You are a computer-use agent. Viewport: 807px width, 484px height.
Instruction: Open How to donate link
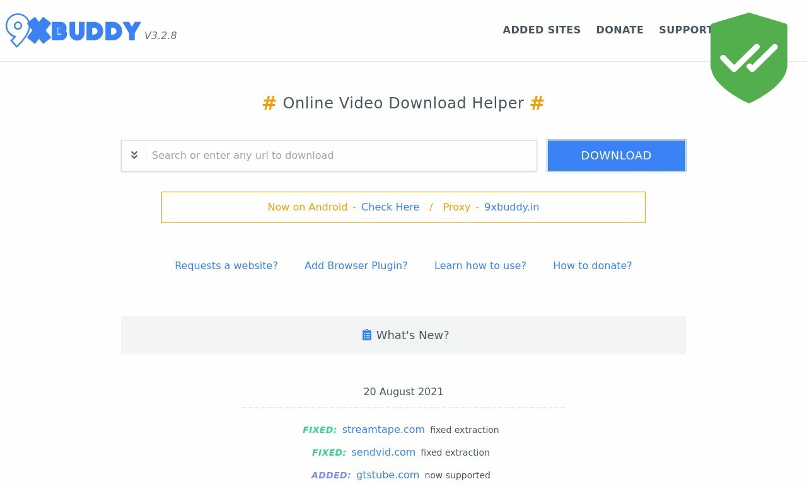coord(593,266)
